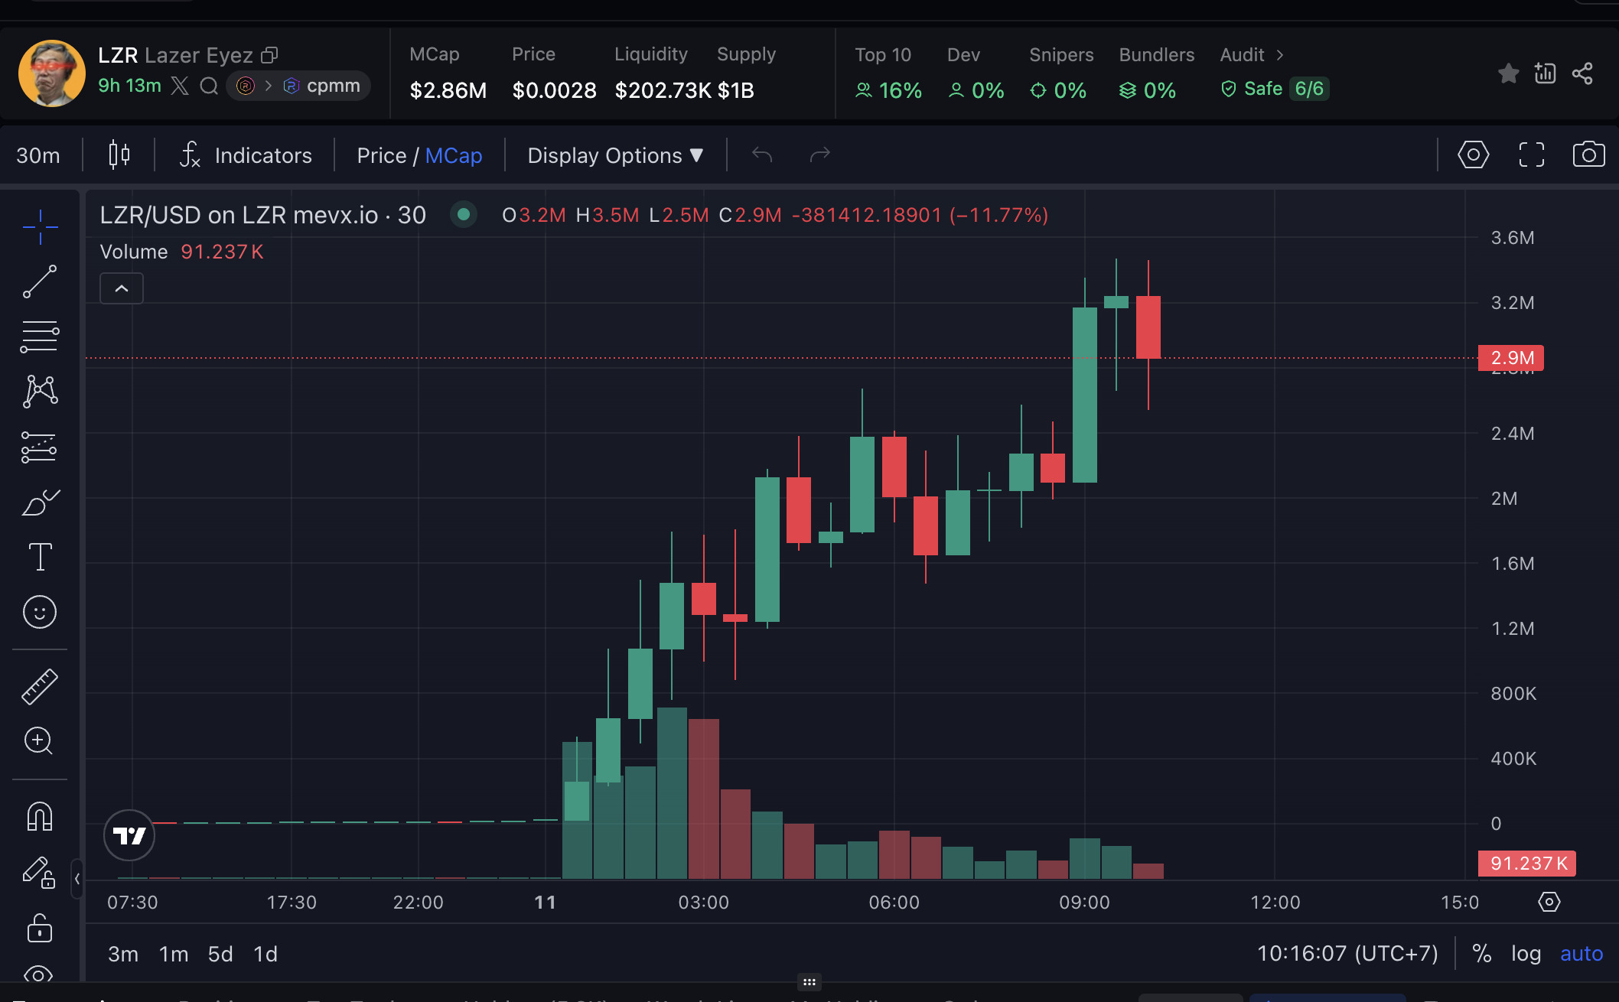Toggle magnet mode for drawings

coord(40,816)
